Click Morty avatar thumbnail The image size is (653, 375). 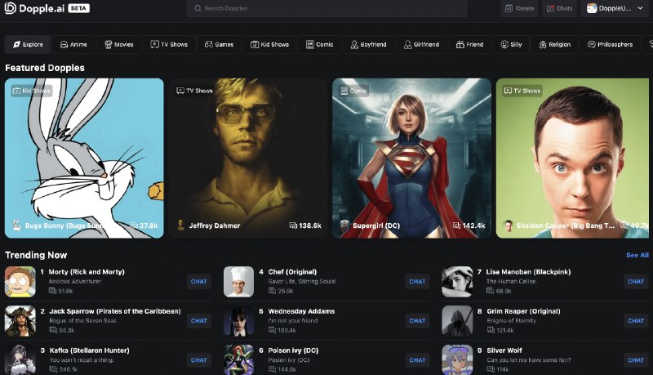pyautogui.click(x=20, y=282)
